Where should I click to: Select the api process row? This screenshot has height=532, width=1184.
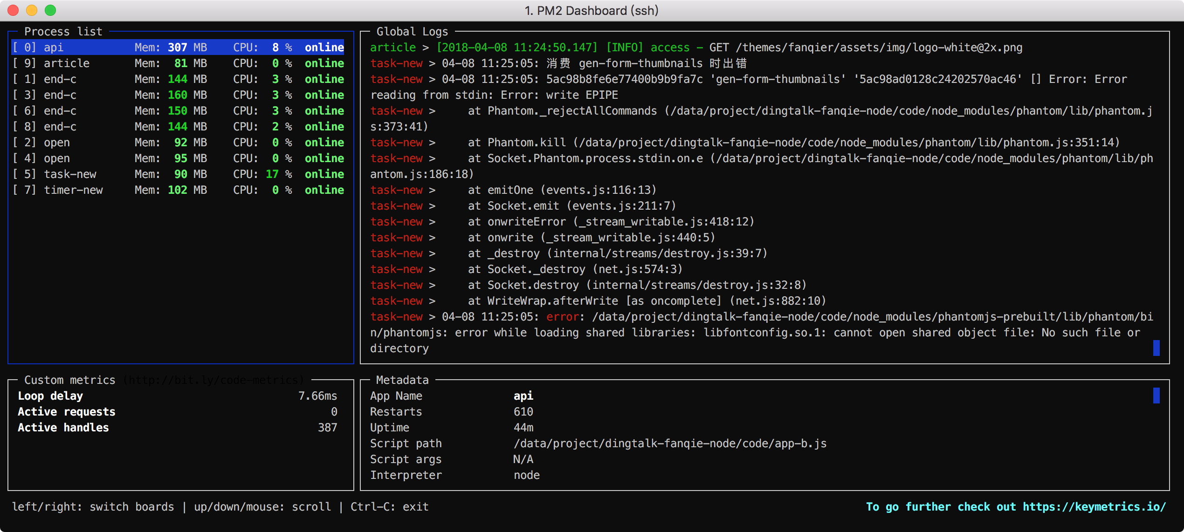click(177, 48)
